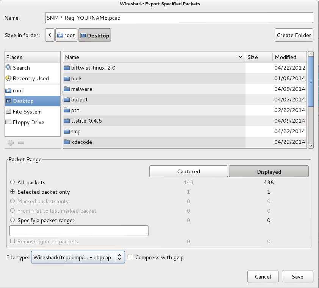The height and width of the screenshot is (288, 319).
Task: Select the File System place
Action: tap(27, 112)
